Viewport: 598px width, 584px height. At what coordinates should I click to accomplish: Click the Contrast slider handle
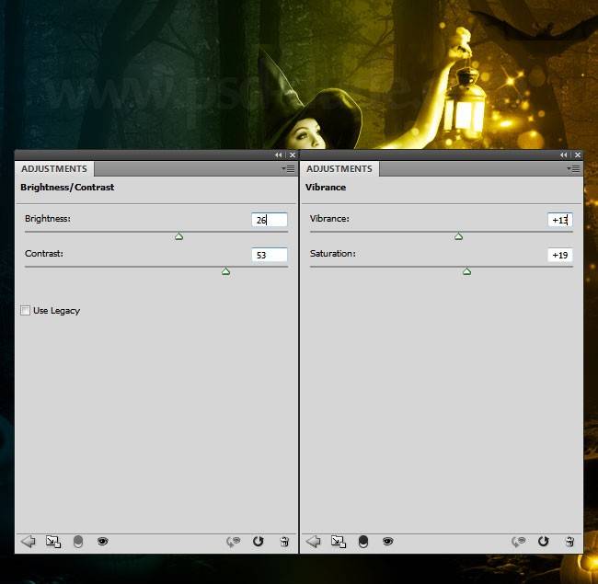(x=225, y=271)
